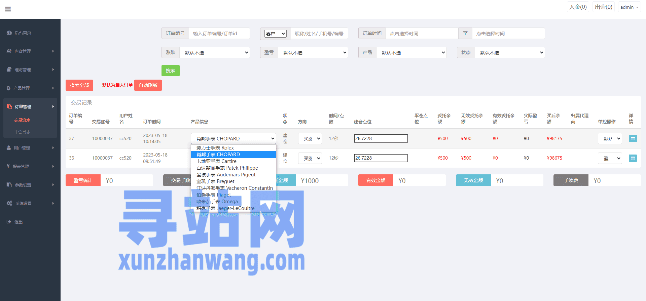Open details icon for order 37
646x301 pixels.
coord(633,138)
